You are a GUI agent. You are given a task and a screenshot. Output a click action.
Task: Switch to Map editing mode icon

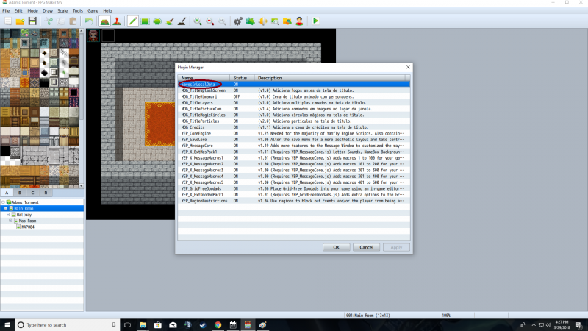click(104, 21)
